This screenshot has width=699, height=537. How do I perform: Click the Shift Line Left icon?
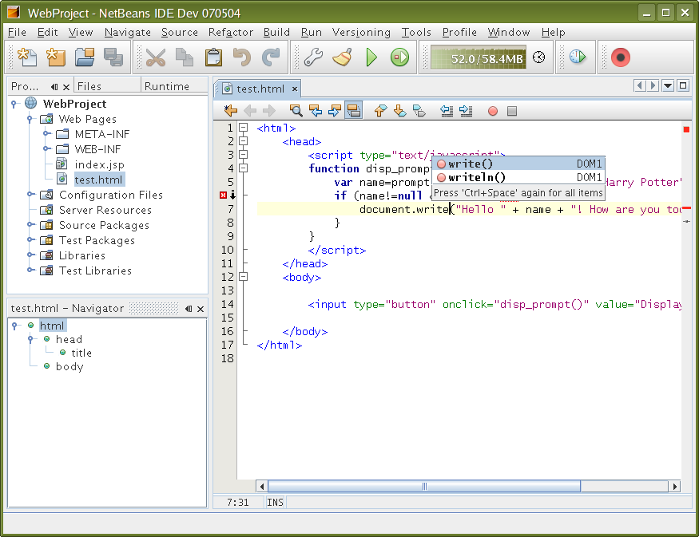coord(447,110)
